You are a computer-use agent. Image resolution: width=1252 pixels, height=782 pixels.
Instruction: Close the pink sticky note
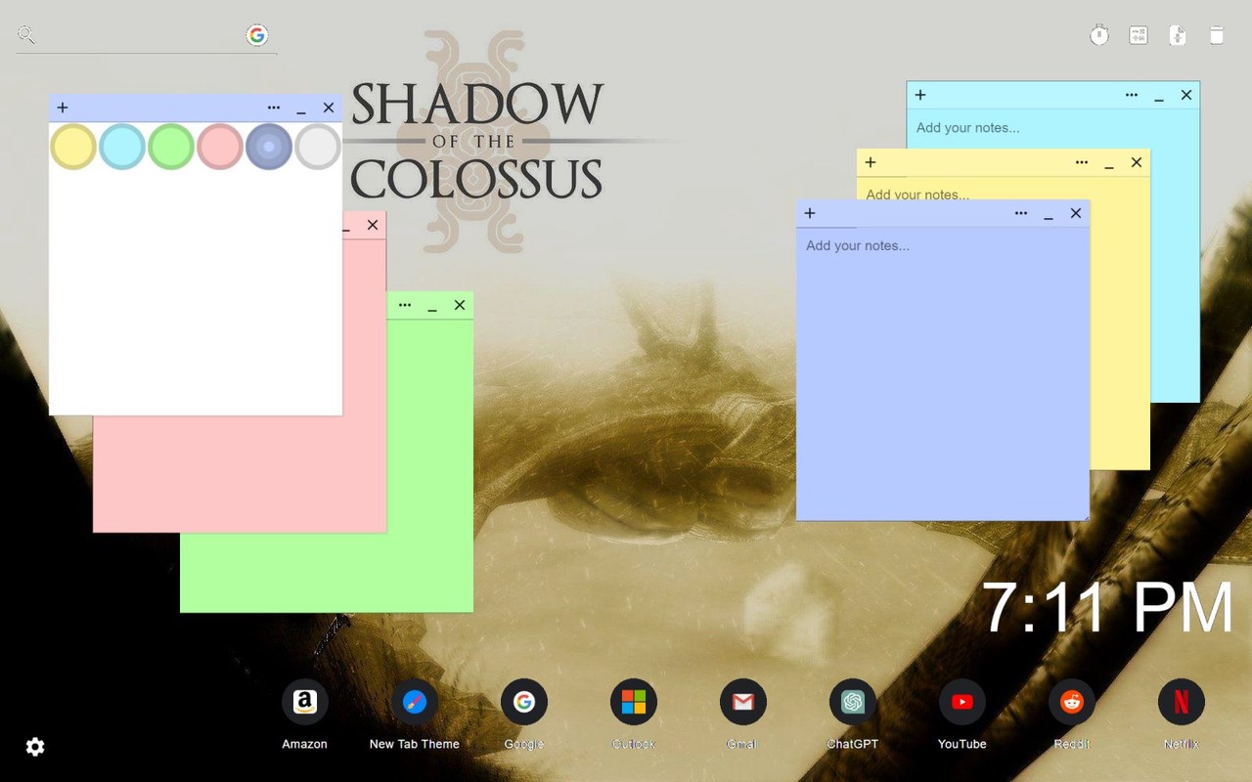coord(373,225)
